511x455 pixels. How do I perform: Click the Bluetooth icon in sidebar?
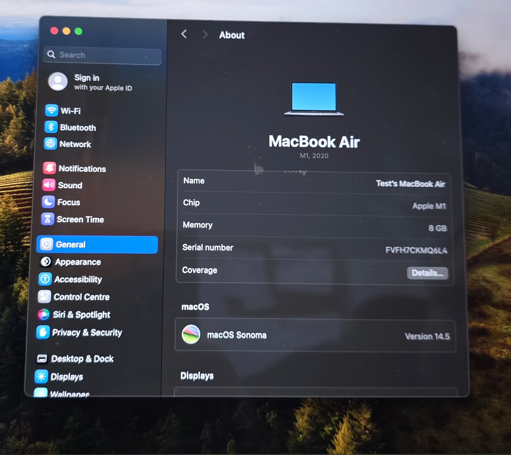[x=51, y=127]
